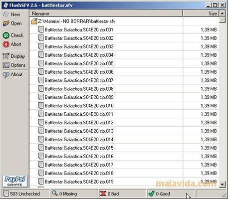The image size is (228, 199).
Task: Open an SFV file with Open icon
Action: pos(6,23)
